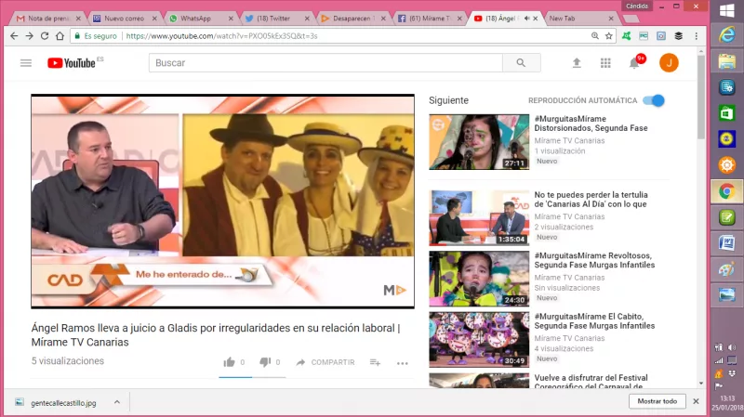This screenshot has width=744, height=417.
Task: Reload the page
Action: pos(45,36)
